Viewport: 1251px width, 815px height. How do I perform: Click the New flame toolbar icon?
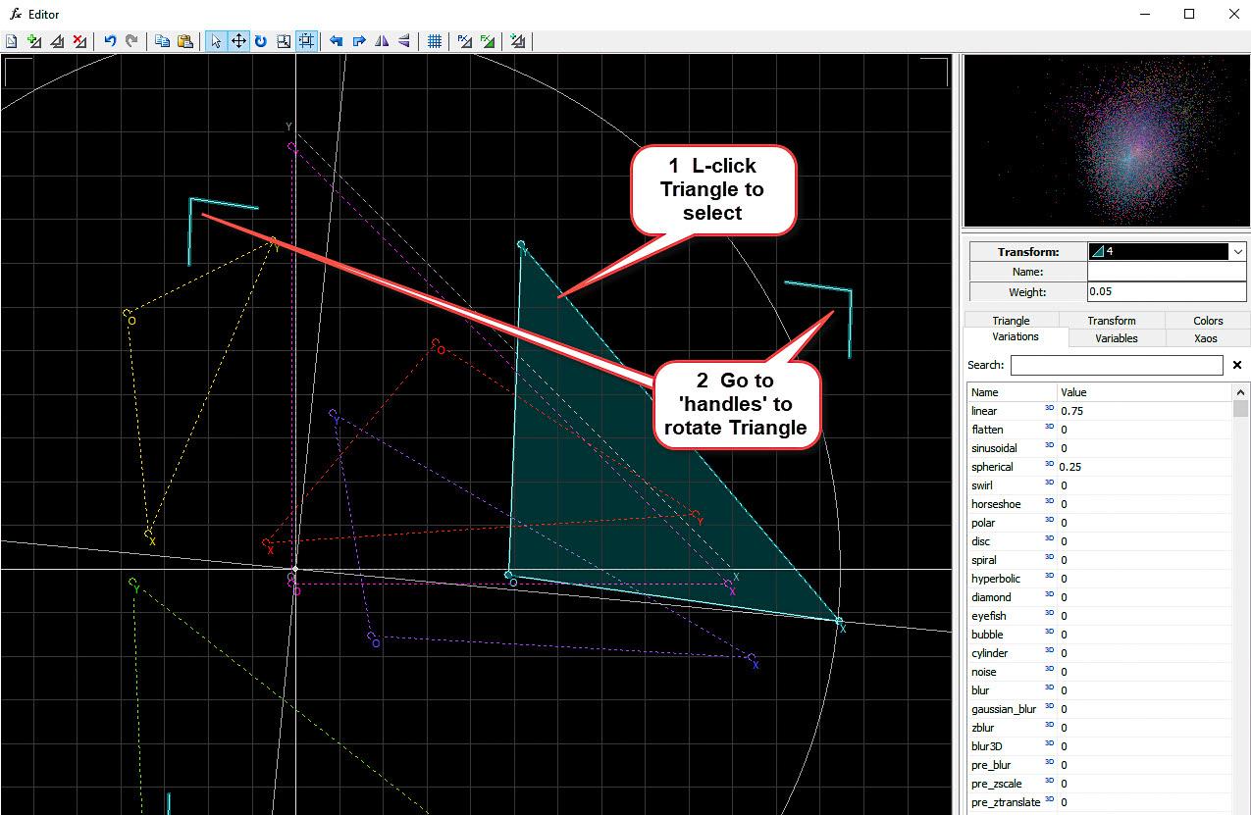[12, 41]
